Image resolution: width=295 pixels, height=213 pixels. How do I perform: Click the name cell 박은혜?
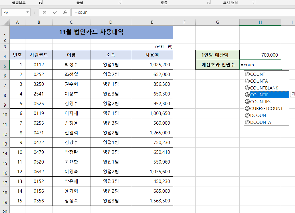pos(71,181)
